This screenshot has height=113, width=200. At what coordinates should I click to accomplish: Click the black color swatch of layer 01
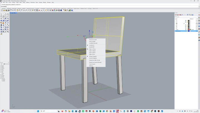tap(189, 20)
